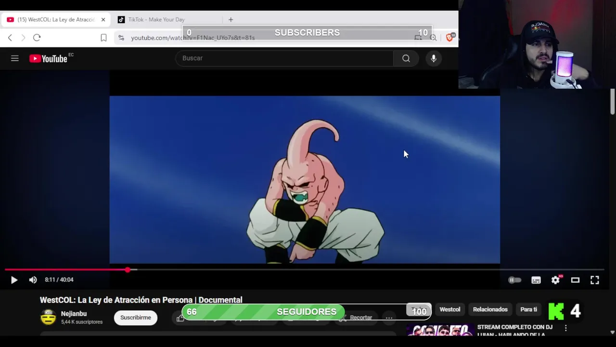Open the YouTube guide hamburger menu
616x347 pixels.
[x=15, y=58]
